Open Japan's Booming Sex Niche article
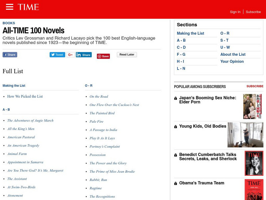This screenshot has height=200, width=266. point(207,100)
